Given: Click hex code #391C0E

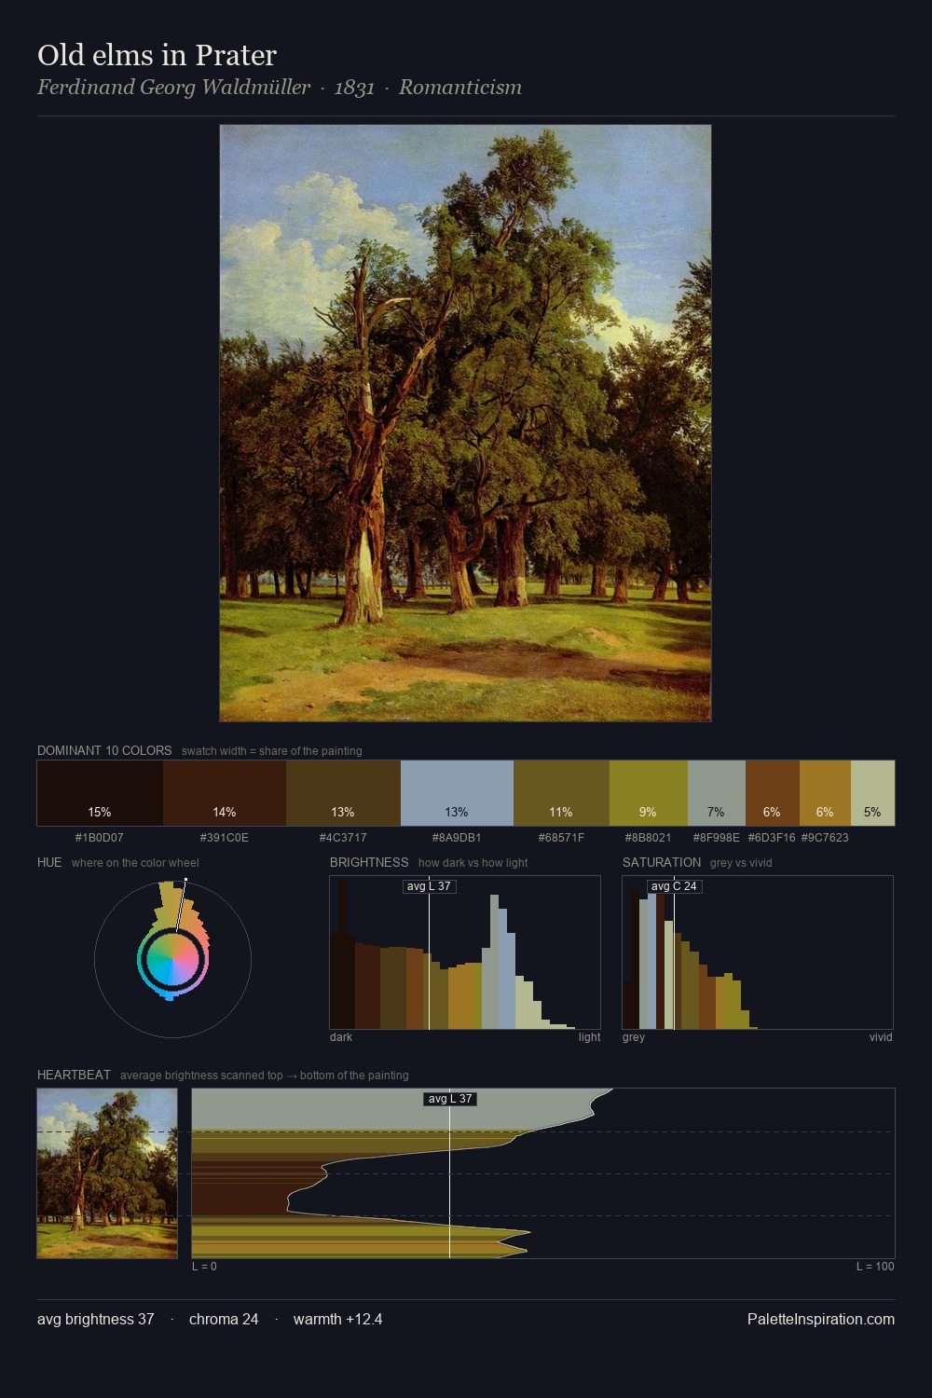Looking at the screenshot, I should [225, 838].
